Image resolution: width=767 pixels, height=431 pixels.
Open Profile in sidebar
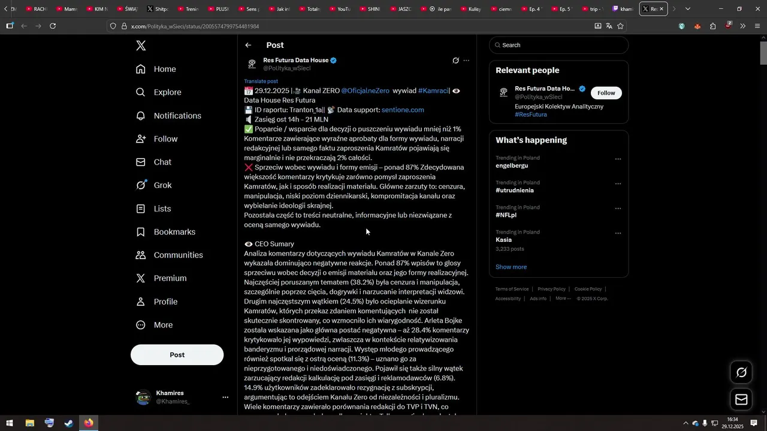click(156, 302)
